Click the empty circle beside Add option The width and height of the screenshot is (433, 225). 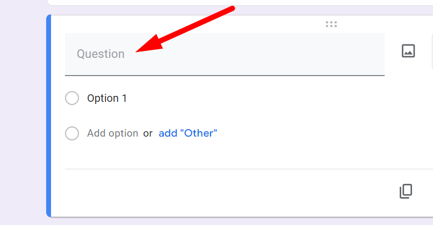click(x=72, y=133)
